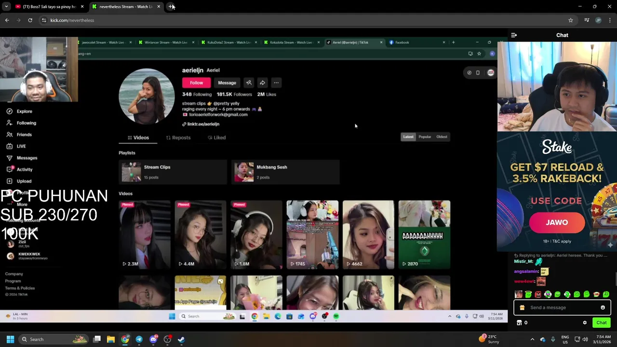Click the Company footer link
617x347 pixels.
tap(14, 274)
